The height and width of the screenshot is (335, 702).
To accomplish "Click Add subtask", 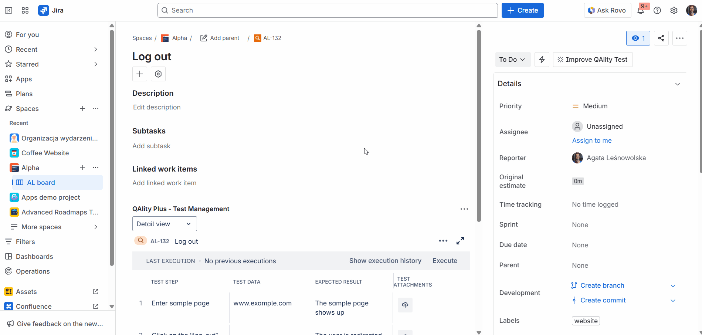I will click(x=152, y=146).
